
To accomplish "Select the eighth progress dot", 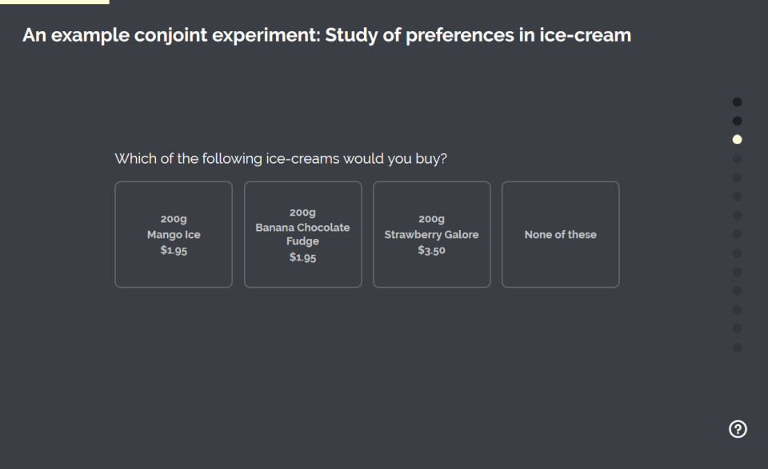I will (737, 234).
